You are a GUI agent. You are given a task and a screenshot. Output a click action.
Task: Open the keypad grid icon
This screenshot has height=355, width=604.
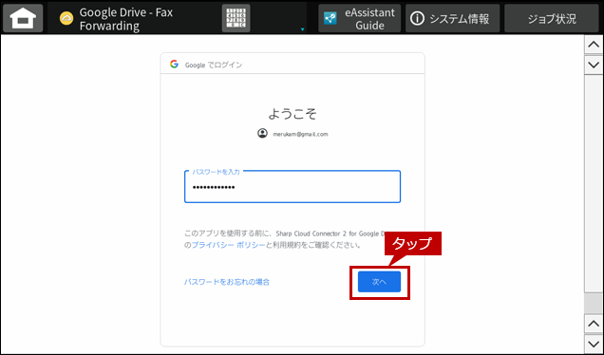click(236, 18)
